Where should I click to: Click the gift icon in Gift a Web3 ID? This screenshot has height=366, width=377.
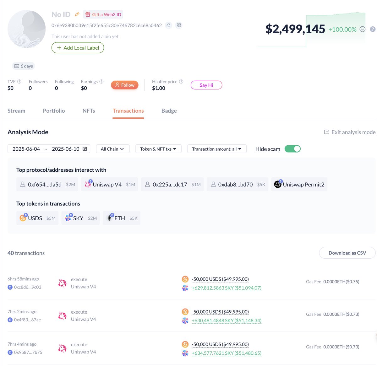click(x=88, y=14)
